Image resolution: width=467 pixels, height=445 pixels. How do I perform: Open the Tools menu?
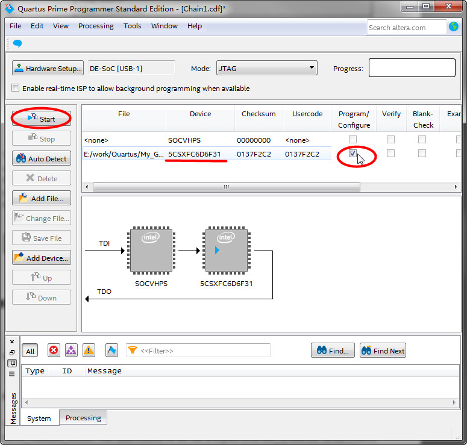click(132, 26)
